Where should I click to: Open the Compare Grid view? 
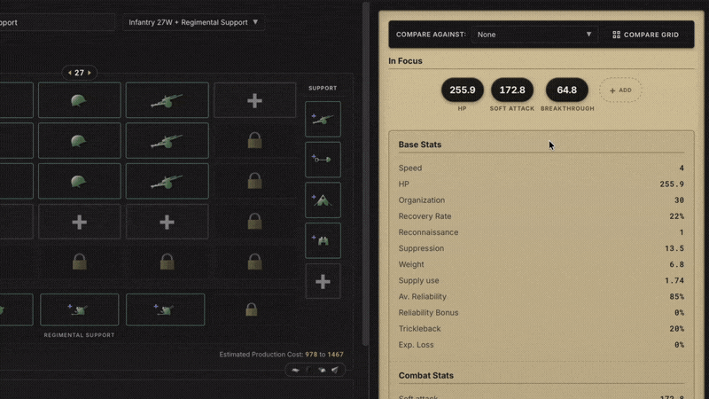tap(646, 35)
